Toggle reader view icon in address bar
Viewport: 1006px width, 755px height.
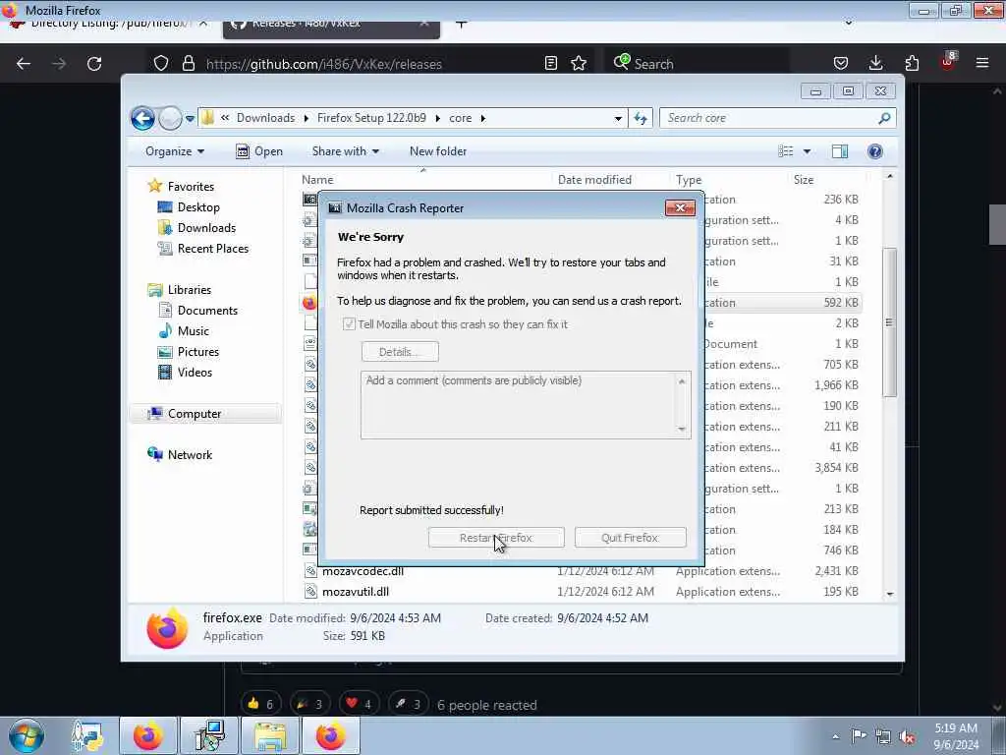[550, 64]
